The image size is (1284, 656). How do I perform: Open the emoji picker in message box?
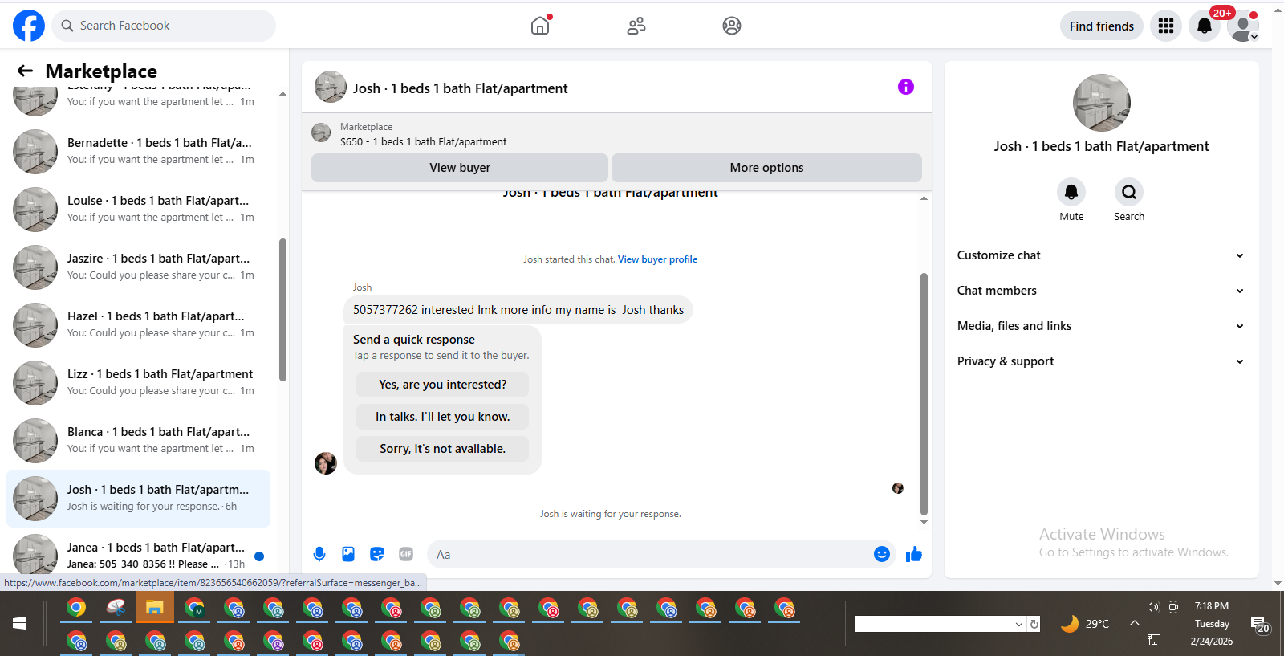pos(882,554)
